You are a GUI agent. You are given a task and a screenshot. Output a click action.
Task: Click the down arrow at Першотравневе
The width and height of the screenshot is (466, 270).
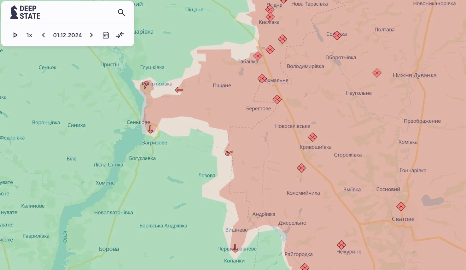click(235, 248)
